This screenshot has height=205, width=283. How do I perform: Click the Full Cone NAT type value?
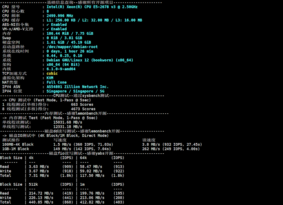pyautogui.click(x=57, y=82)
